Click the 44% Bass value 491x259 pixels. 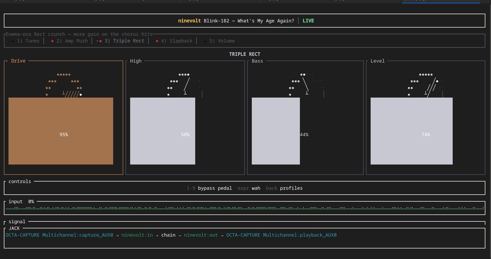coord(304,135)
